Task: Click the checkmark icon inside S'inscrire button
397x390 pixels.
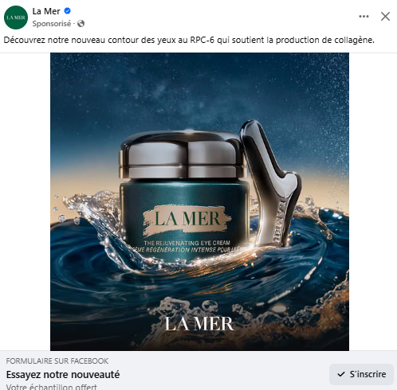Action: [x=341, y=374]
